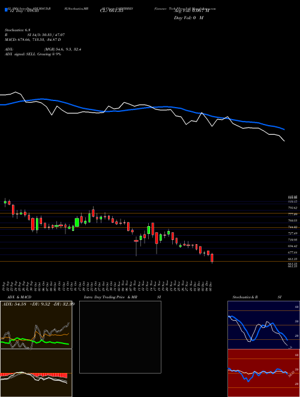Click the 792.62 price axis label
This screenshot has width=300, height=397.
tap(292, 208)
